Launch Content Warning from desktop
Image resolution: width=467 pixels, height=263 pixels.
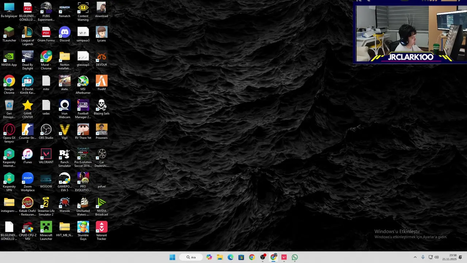(83, 12)
